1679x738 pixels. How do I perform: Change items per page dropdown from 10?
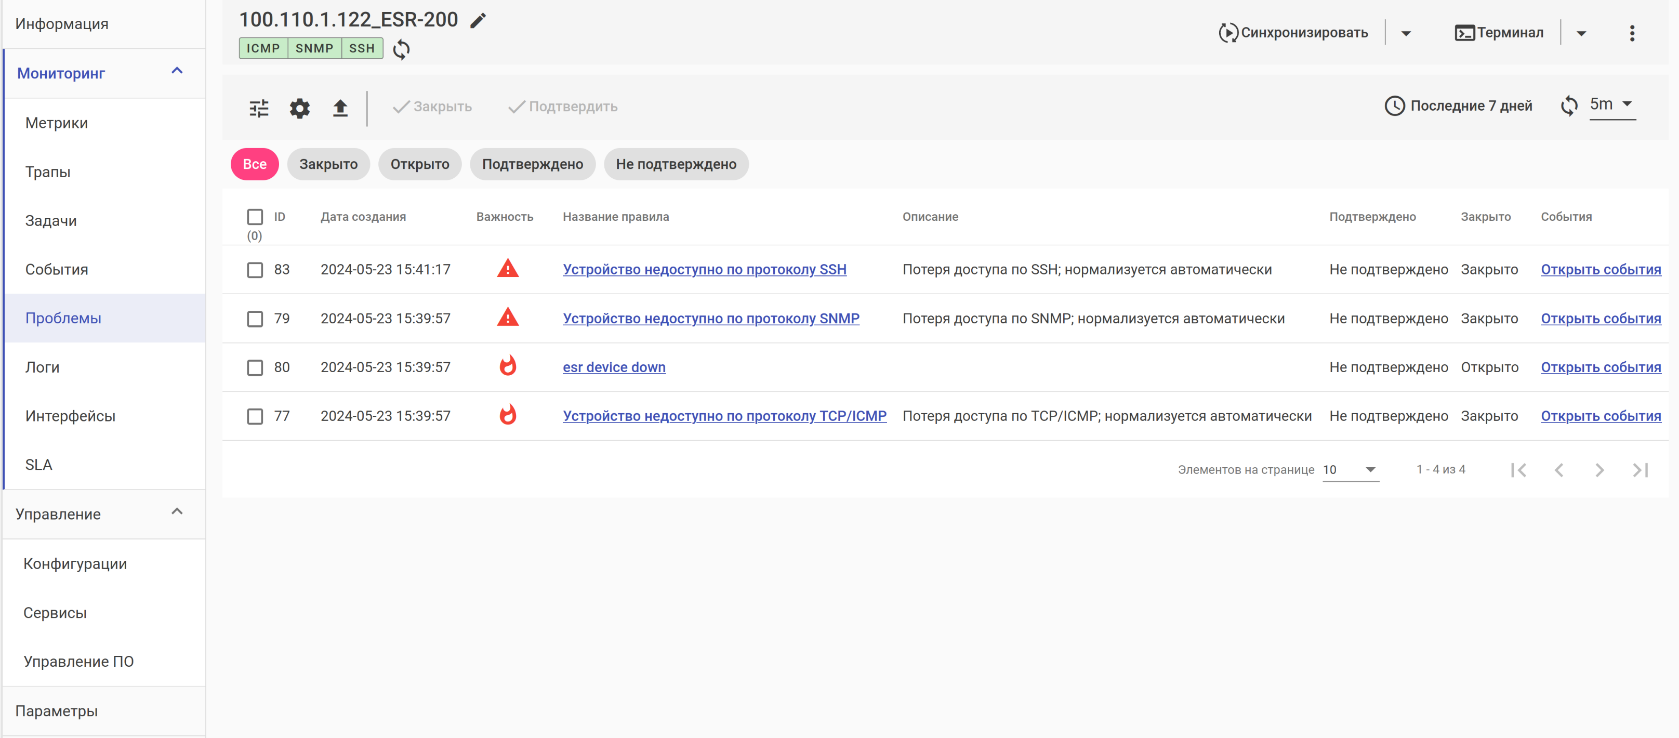(1350, 470)
